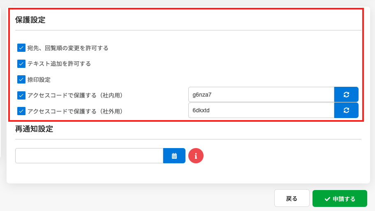Toggle the 社外用 access code protection checkbox
The height and width of the screenshot is (211, 375).
[x=21, y=111]
